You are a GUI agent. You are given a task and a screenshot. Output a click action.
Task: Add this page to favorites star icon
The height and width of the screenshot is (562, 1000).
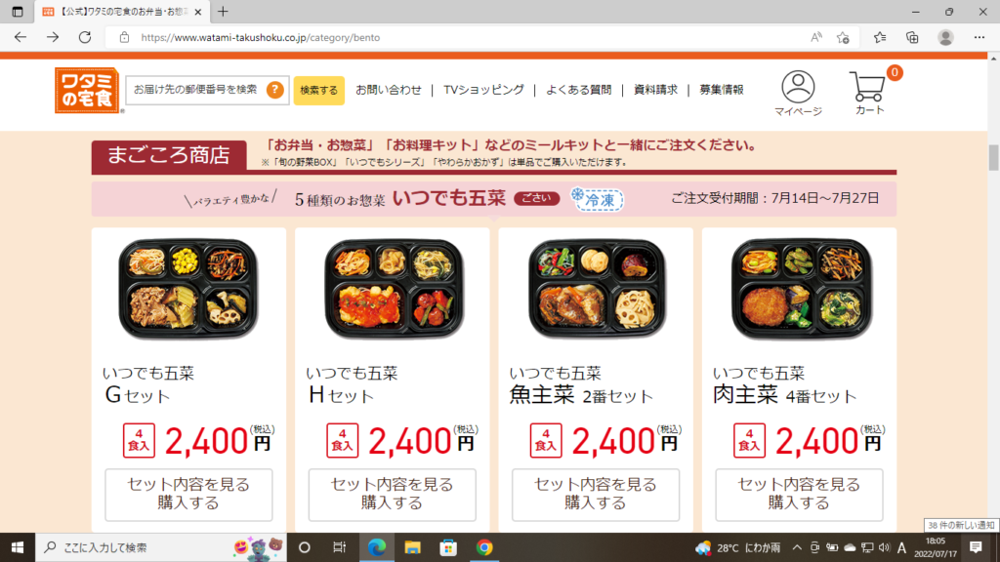843,38
